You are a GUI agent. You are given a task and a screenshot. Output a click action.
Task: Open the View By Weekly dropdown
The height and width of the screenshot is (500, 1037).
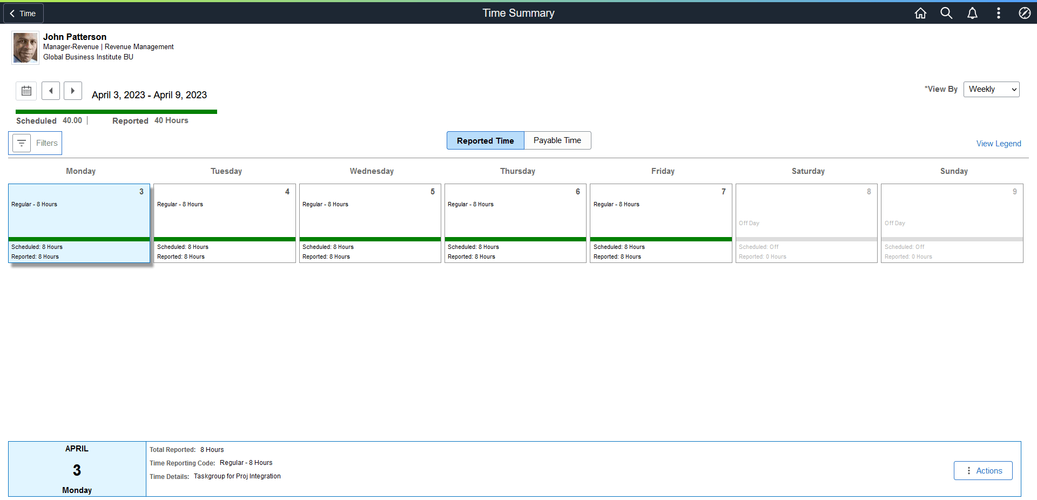click(991, 89)
